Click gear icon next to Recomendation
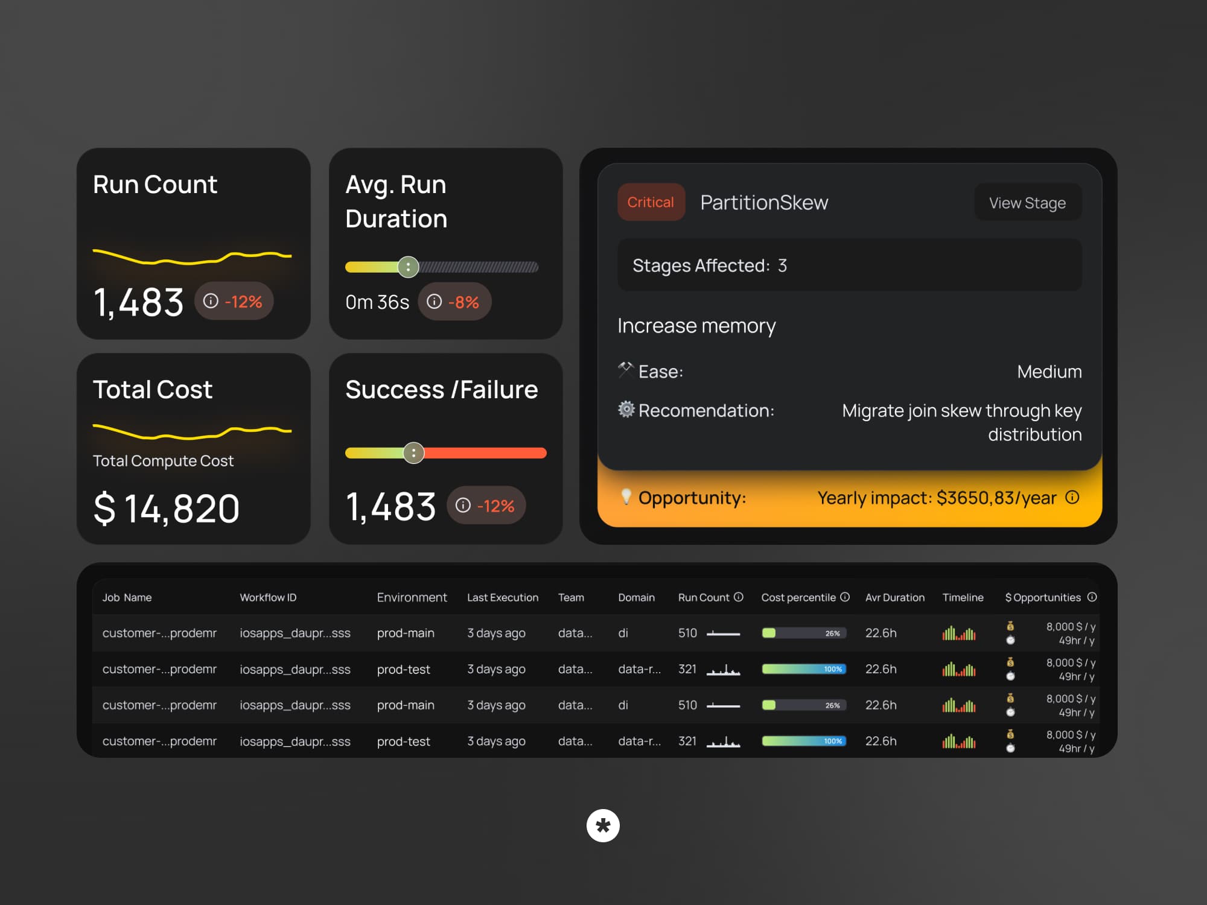This screenshot has height=905, width=1207. (626, 409)
